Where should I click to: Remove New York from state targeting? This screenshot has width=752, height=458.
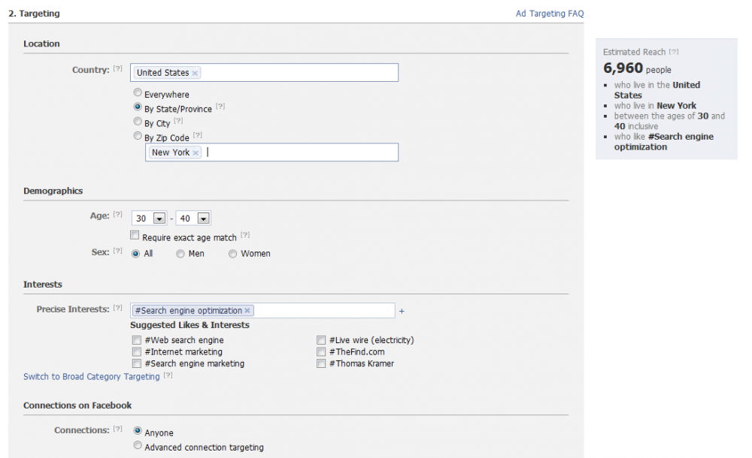click(x=196, y=152)
